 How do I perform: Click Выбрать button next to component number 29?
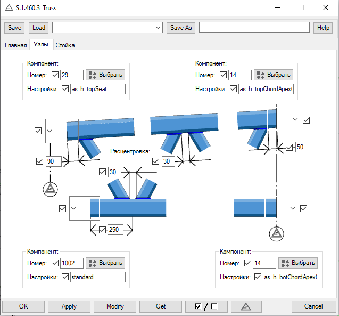point(105,75)
